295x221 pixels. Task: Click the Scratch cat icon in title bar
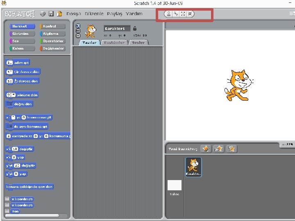pyautogui.click(x=4, y=2)
